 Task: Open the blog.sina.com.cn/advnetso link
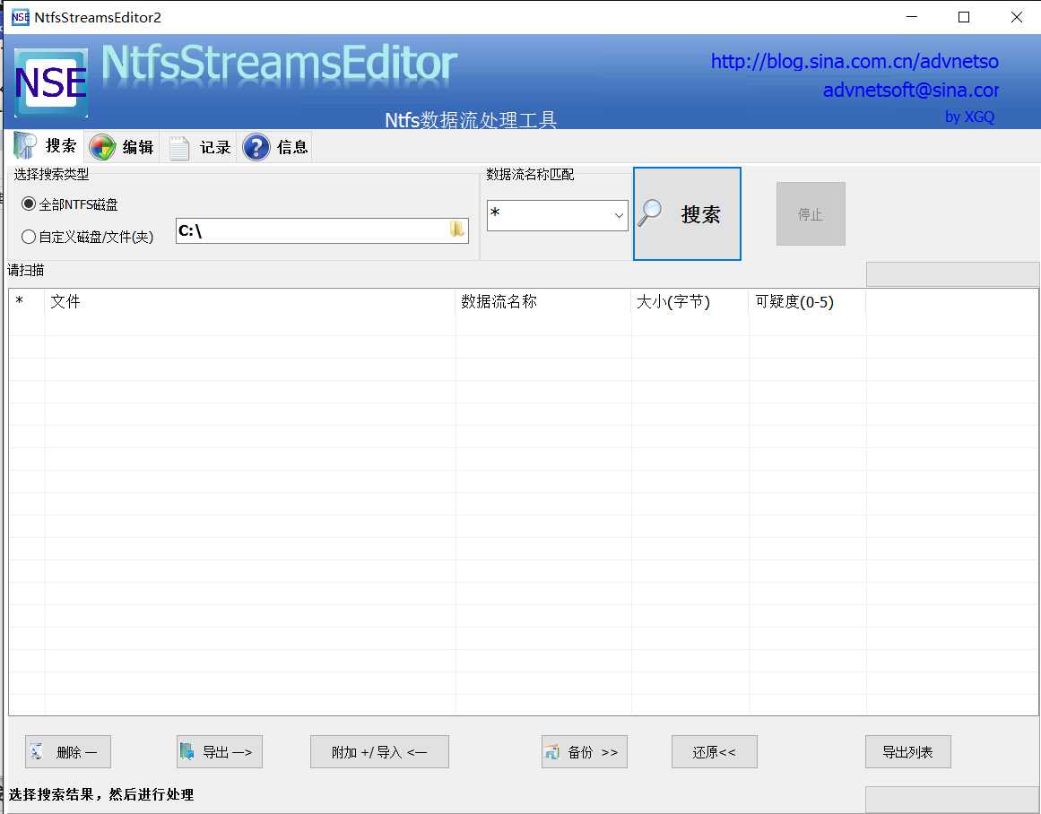pos(854,62)
